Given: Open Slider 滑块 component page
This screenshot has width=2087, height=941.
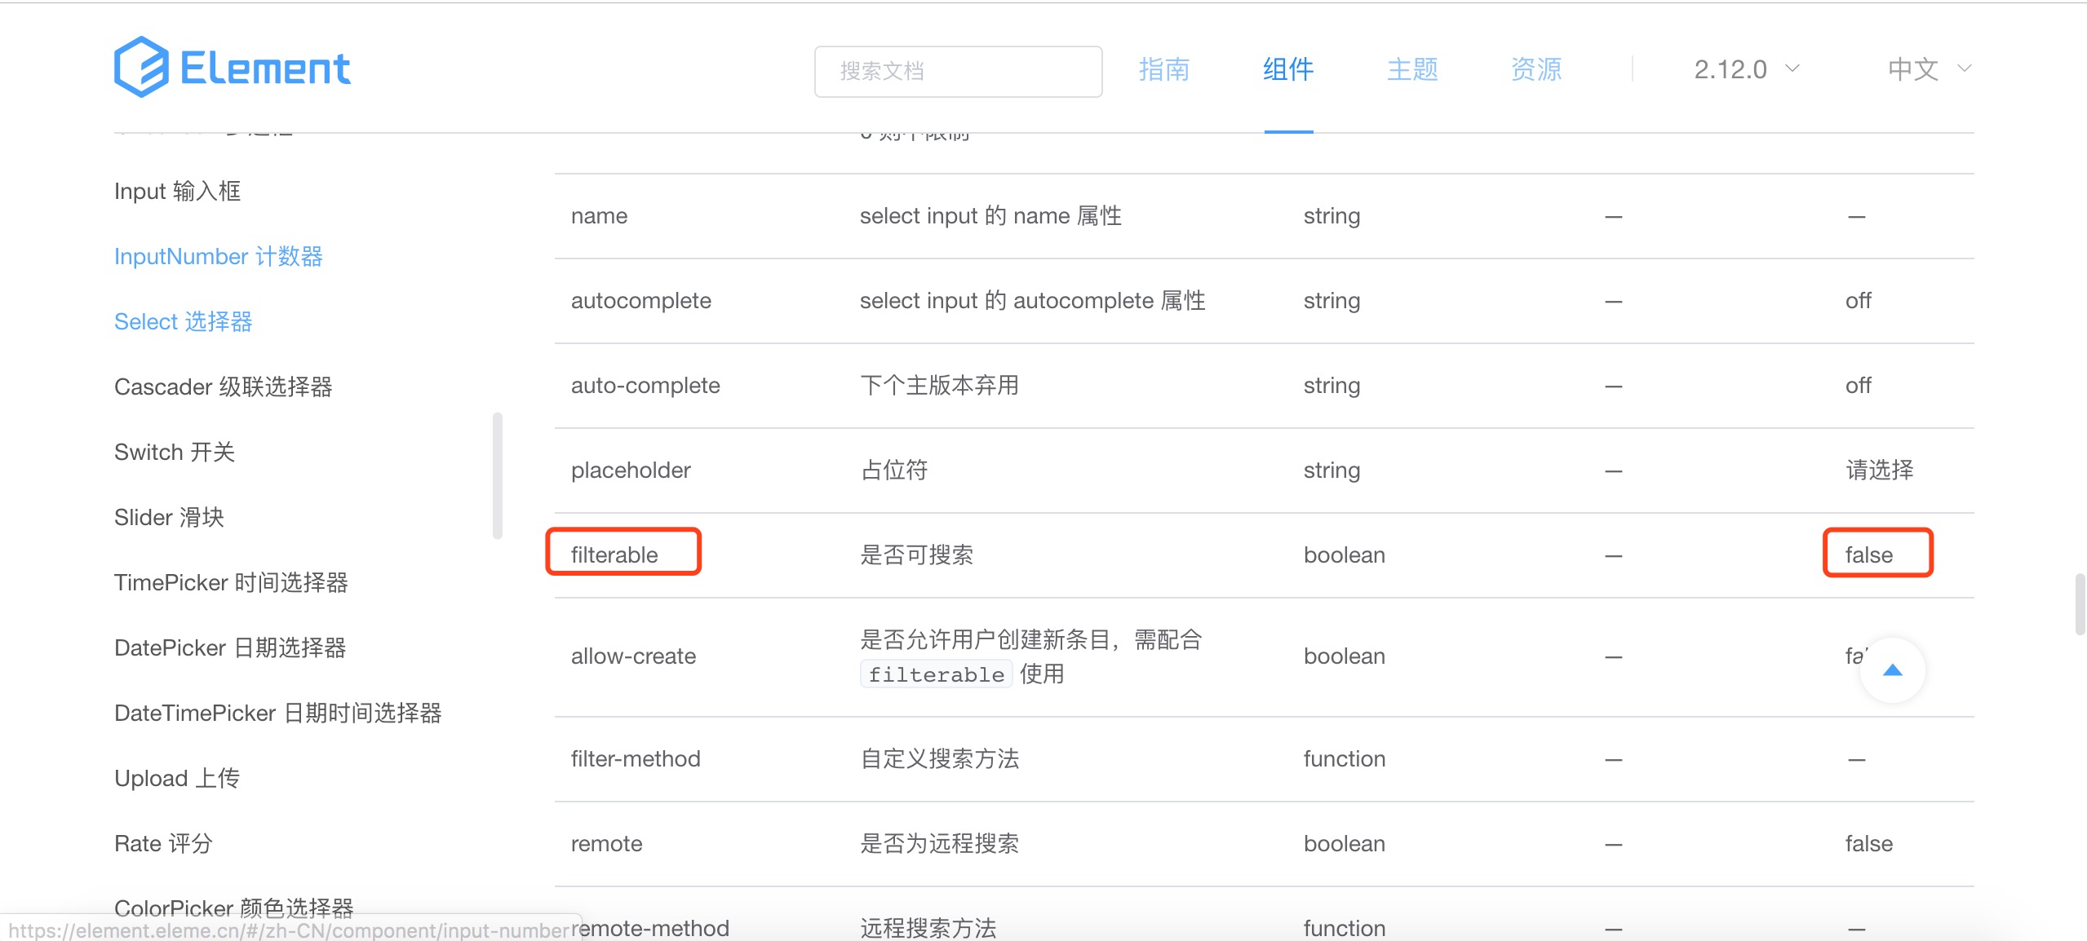Looking at the screenshot, I should point(169,518).
